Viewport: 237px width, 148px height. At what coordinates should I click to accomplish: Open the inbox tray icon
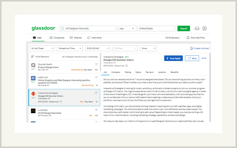[197, 28]
